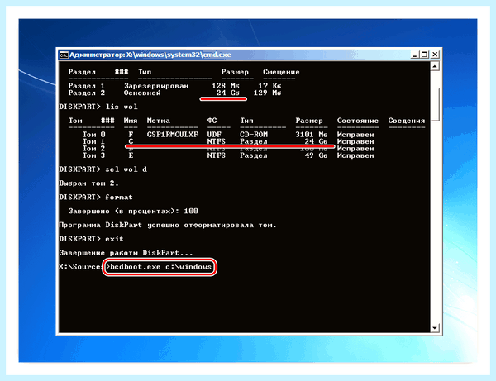The height and width of the screenshot is (381, 496).
Task: Click the 'CD-ROM' type cell
Action: (x=254, y=135)
